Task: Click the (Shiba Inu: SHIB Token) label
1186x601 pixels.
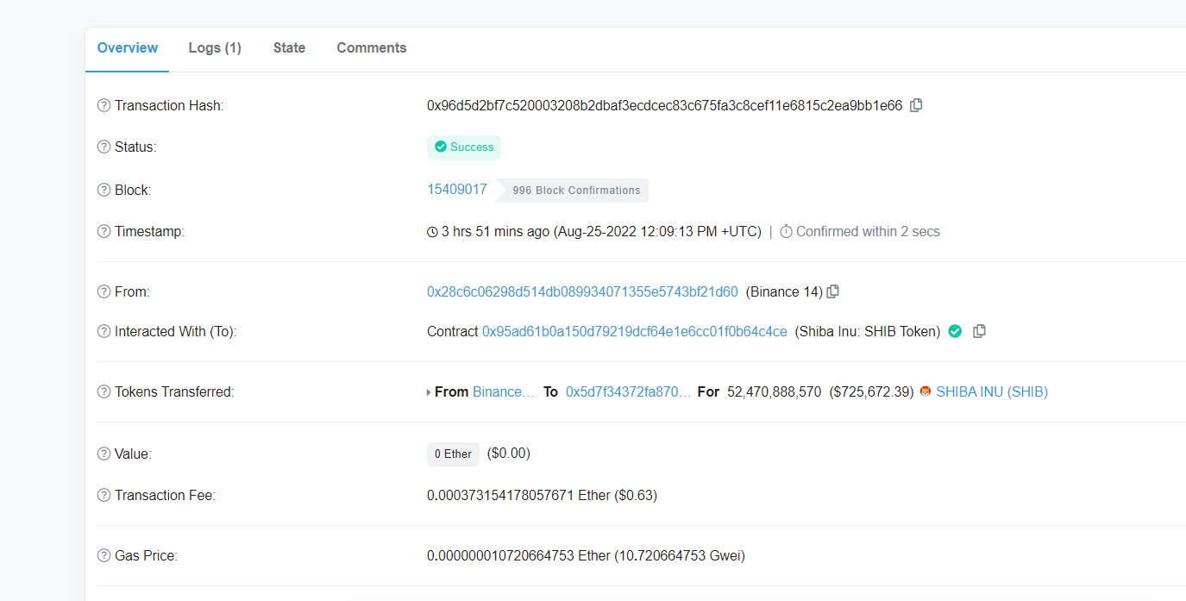Action: tap(868, 332)
